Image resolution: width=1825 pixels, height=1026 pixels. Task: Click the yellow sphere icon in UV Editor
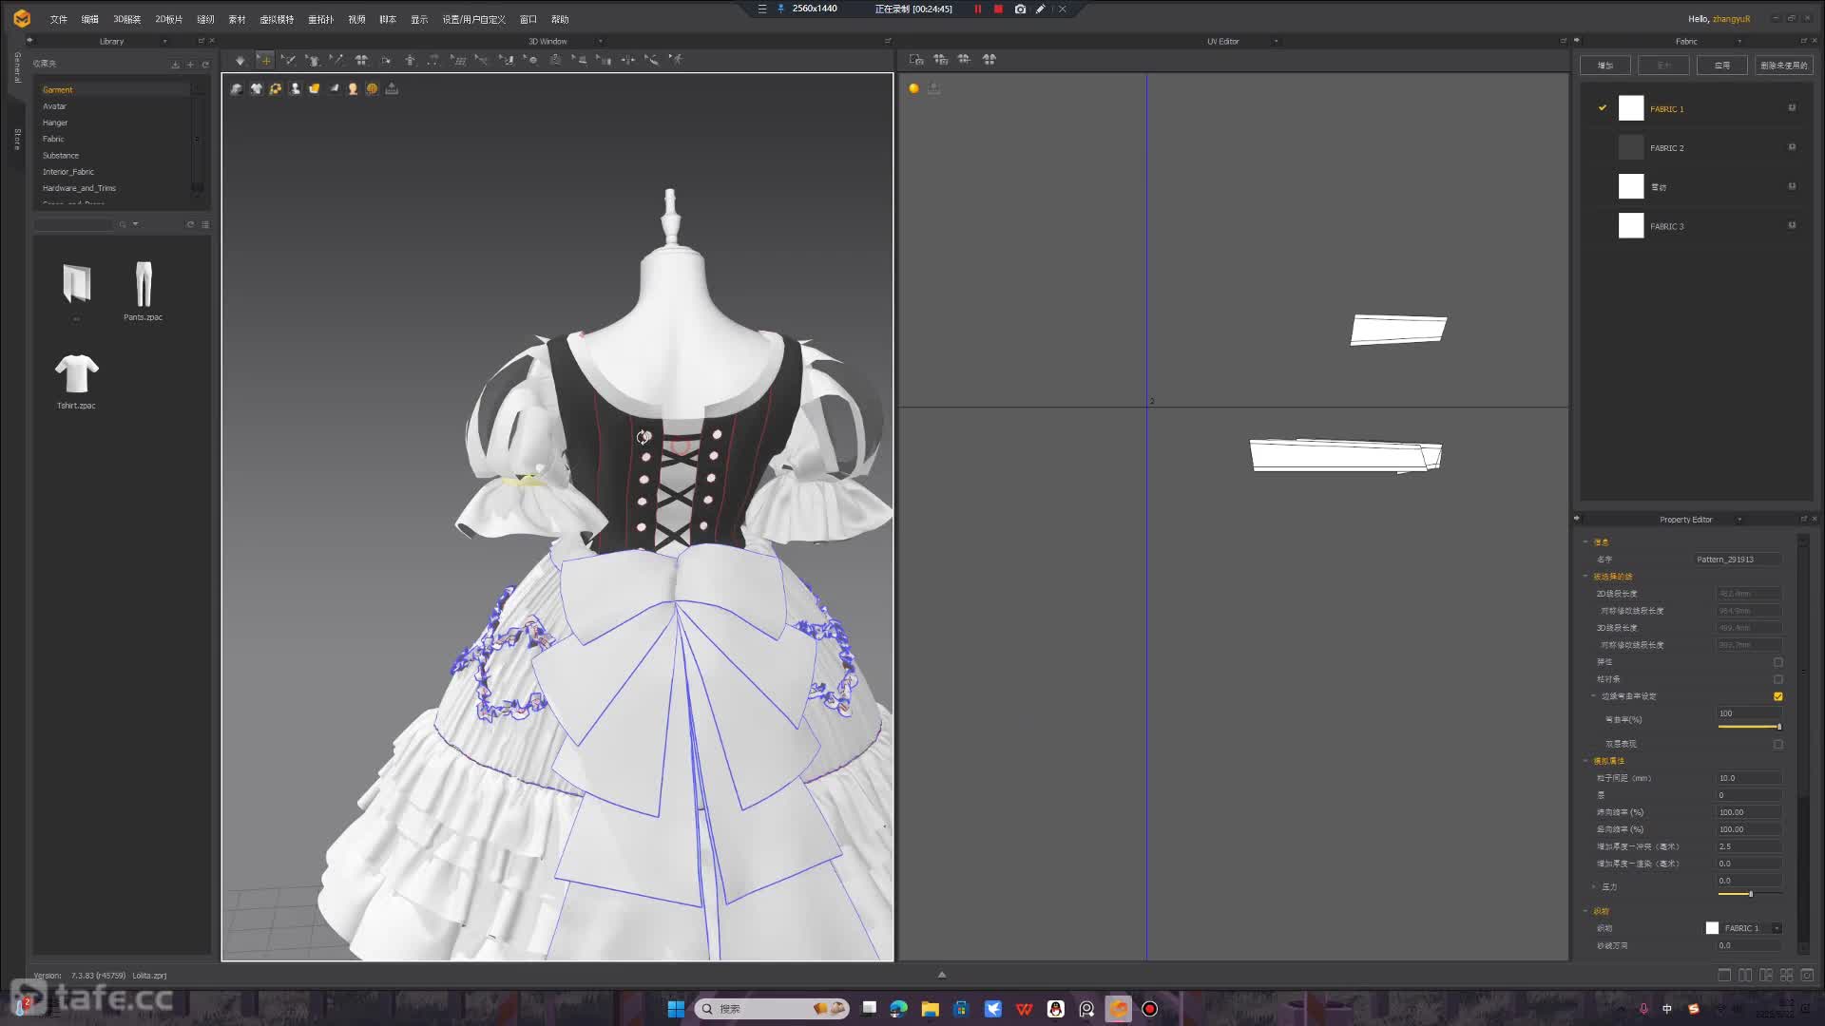pyautogui.click(x=913, y=88)
